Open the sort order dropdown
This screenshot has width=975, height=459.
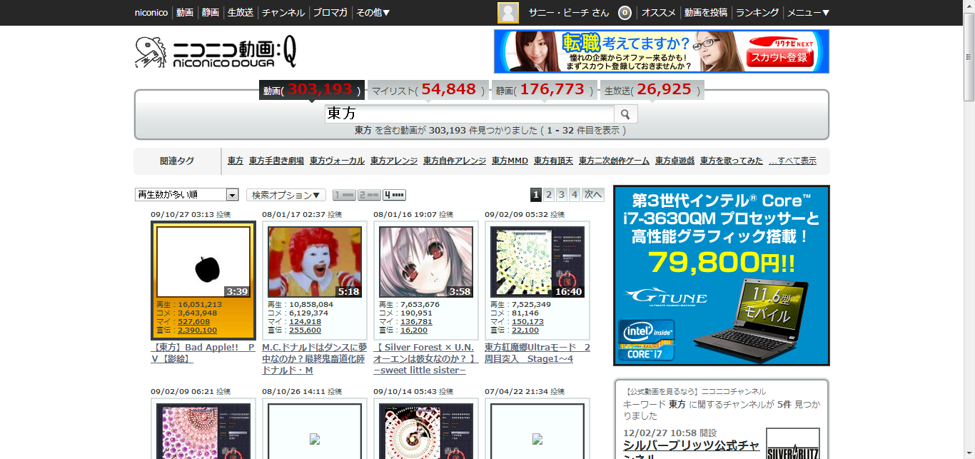pyautogui.click(x=187, y=195)
